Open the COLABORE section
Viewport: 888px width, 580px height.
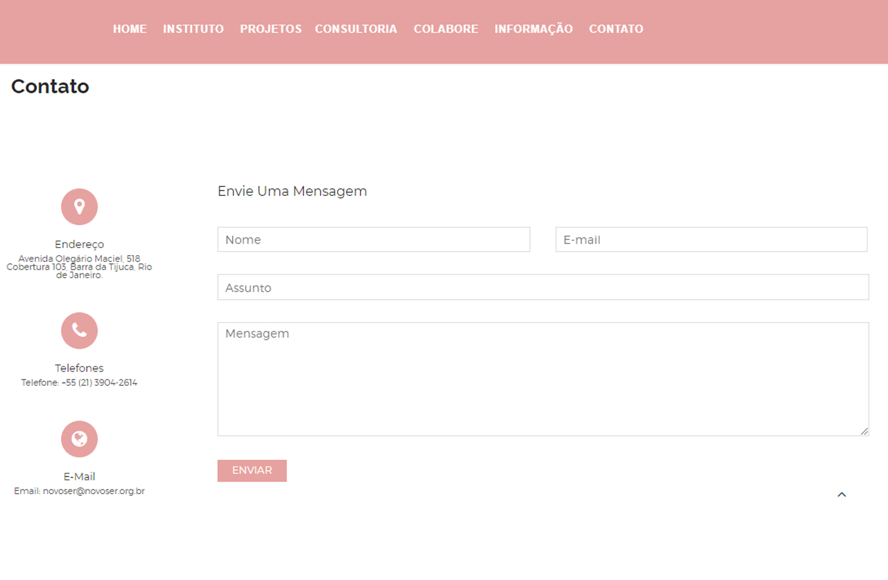pyautogui.click(x=446, y=29)
